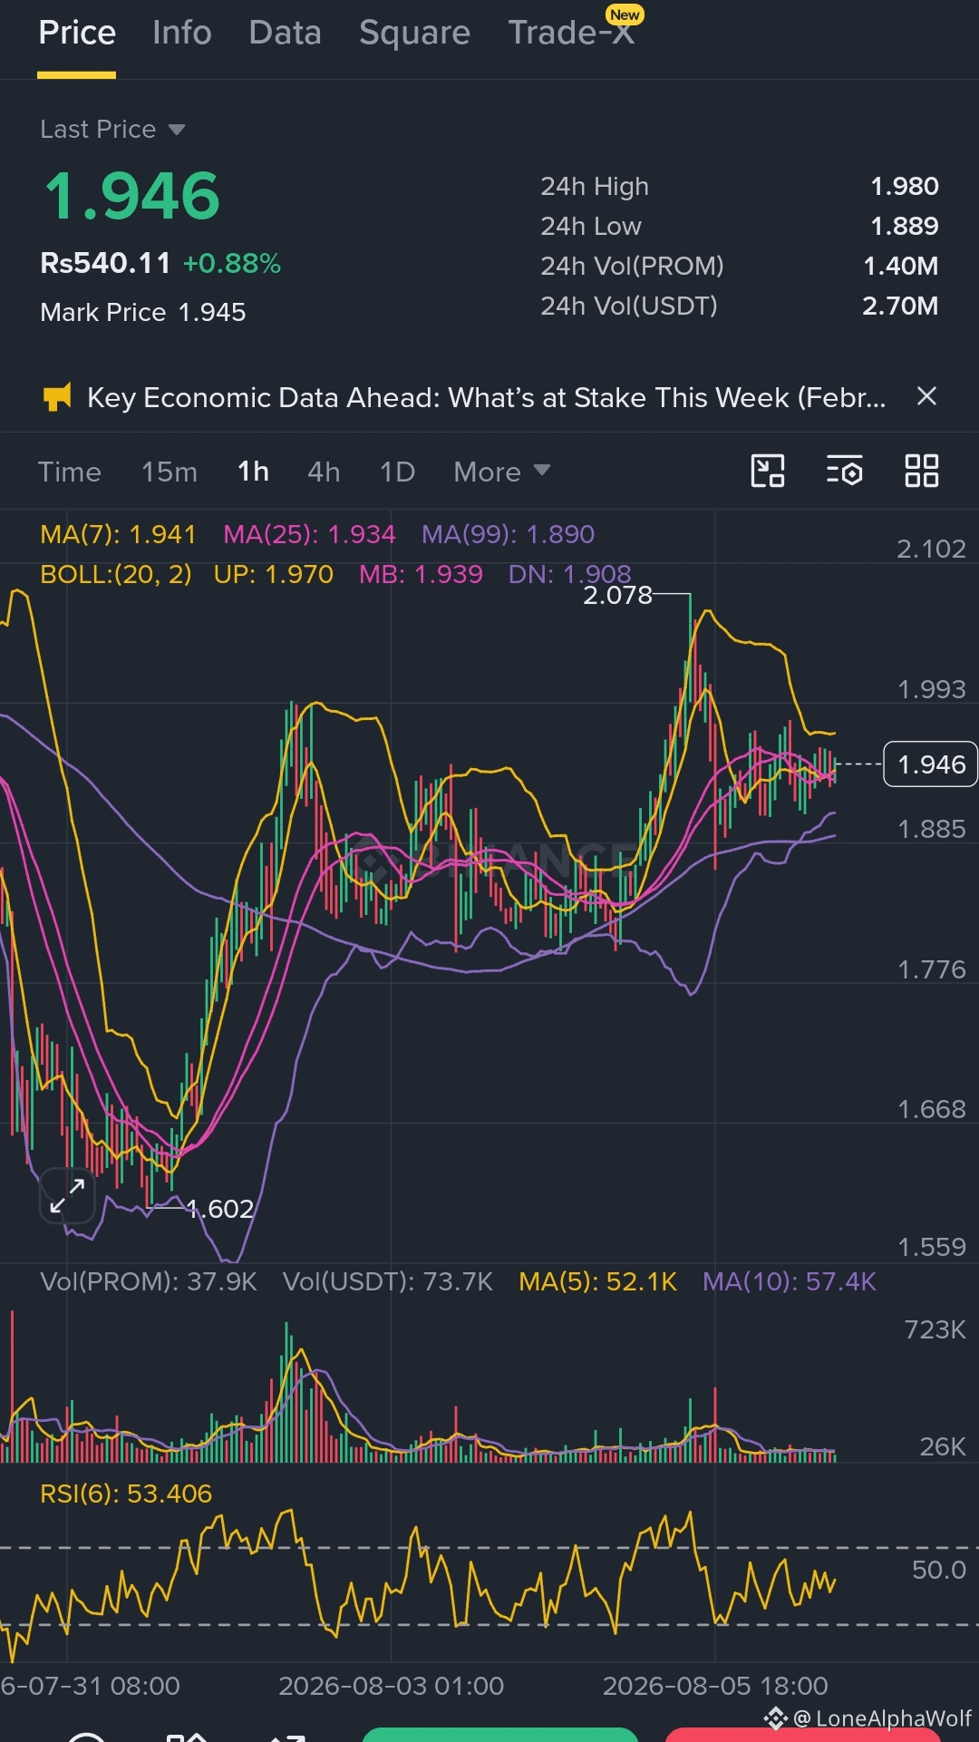The width and height of the screenshot is (979, 1742).
Task: Open the Square tab
Action: click(x=414, y=34)
